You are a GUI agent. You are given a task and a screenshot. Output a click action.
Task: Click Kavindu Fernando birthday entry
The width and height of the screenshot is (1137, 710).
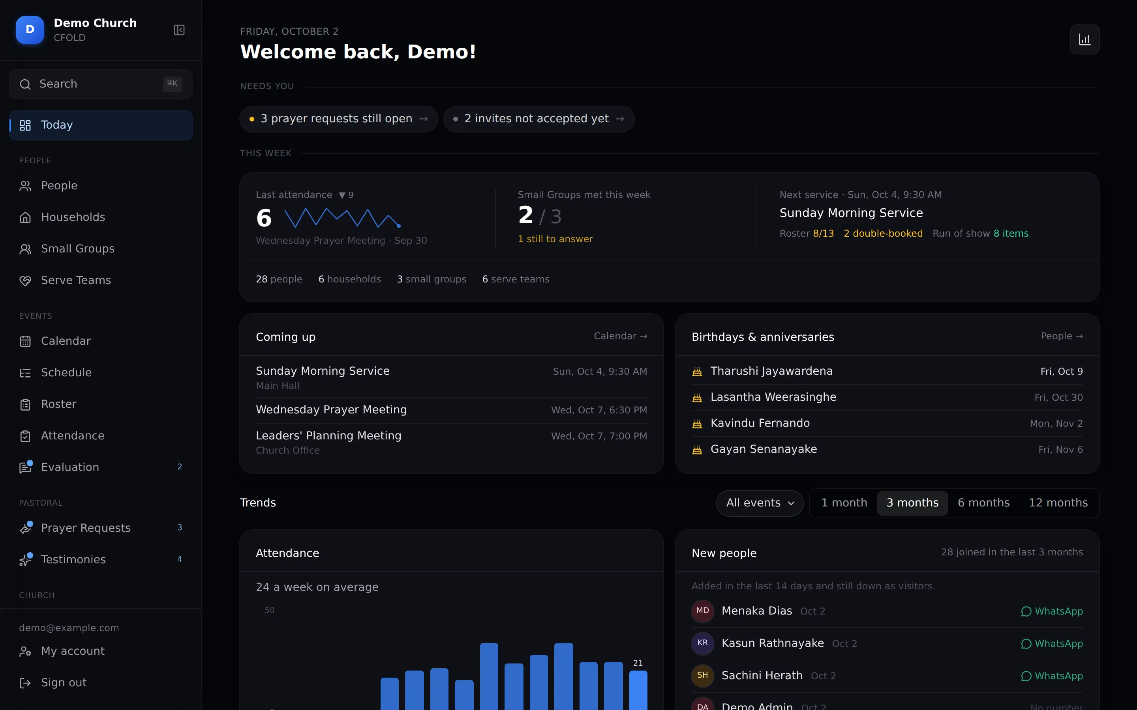tap(887, 424)
